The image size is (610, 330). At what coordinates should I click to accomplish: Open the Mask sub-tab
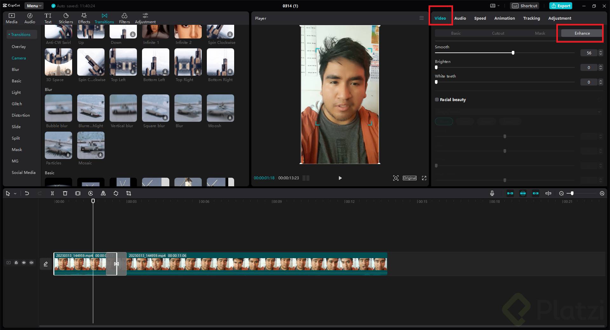pos(540,33)
